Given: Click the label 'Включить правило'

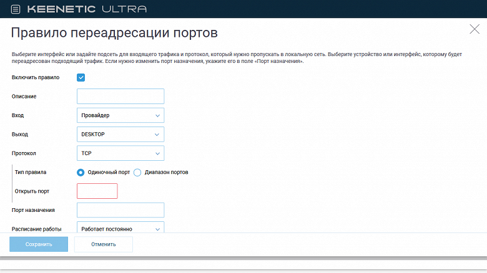Looking at the screenshot, I should tap(36, 77).
